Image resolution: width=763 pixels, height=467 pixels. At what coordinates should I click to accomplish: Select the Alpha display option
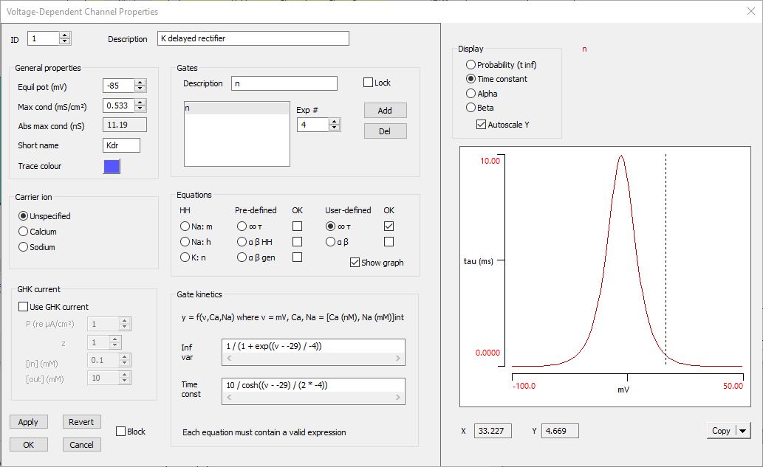[471, 93]
